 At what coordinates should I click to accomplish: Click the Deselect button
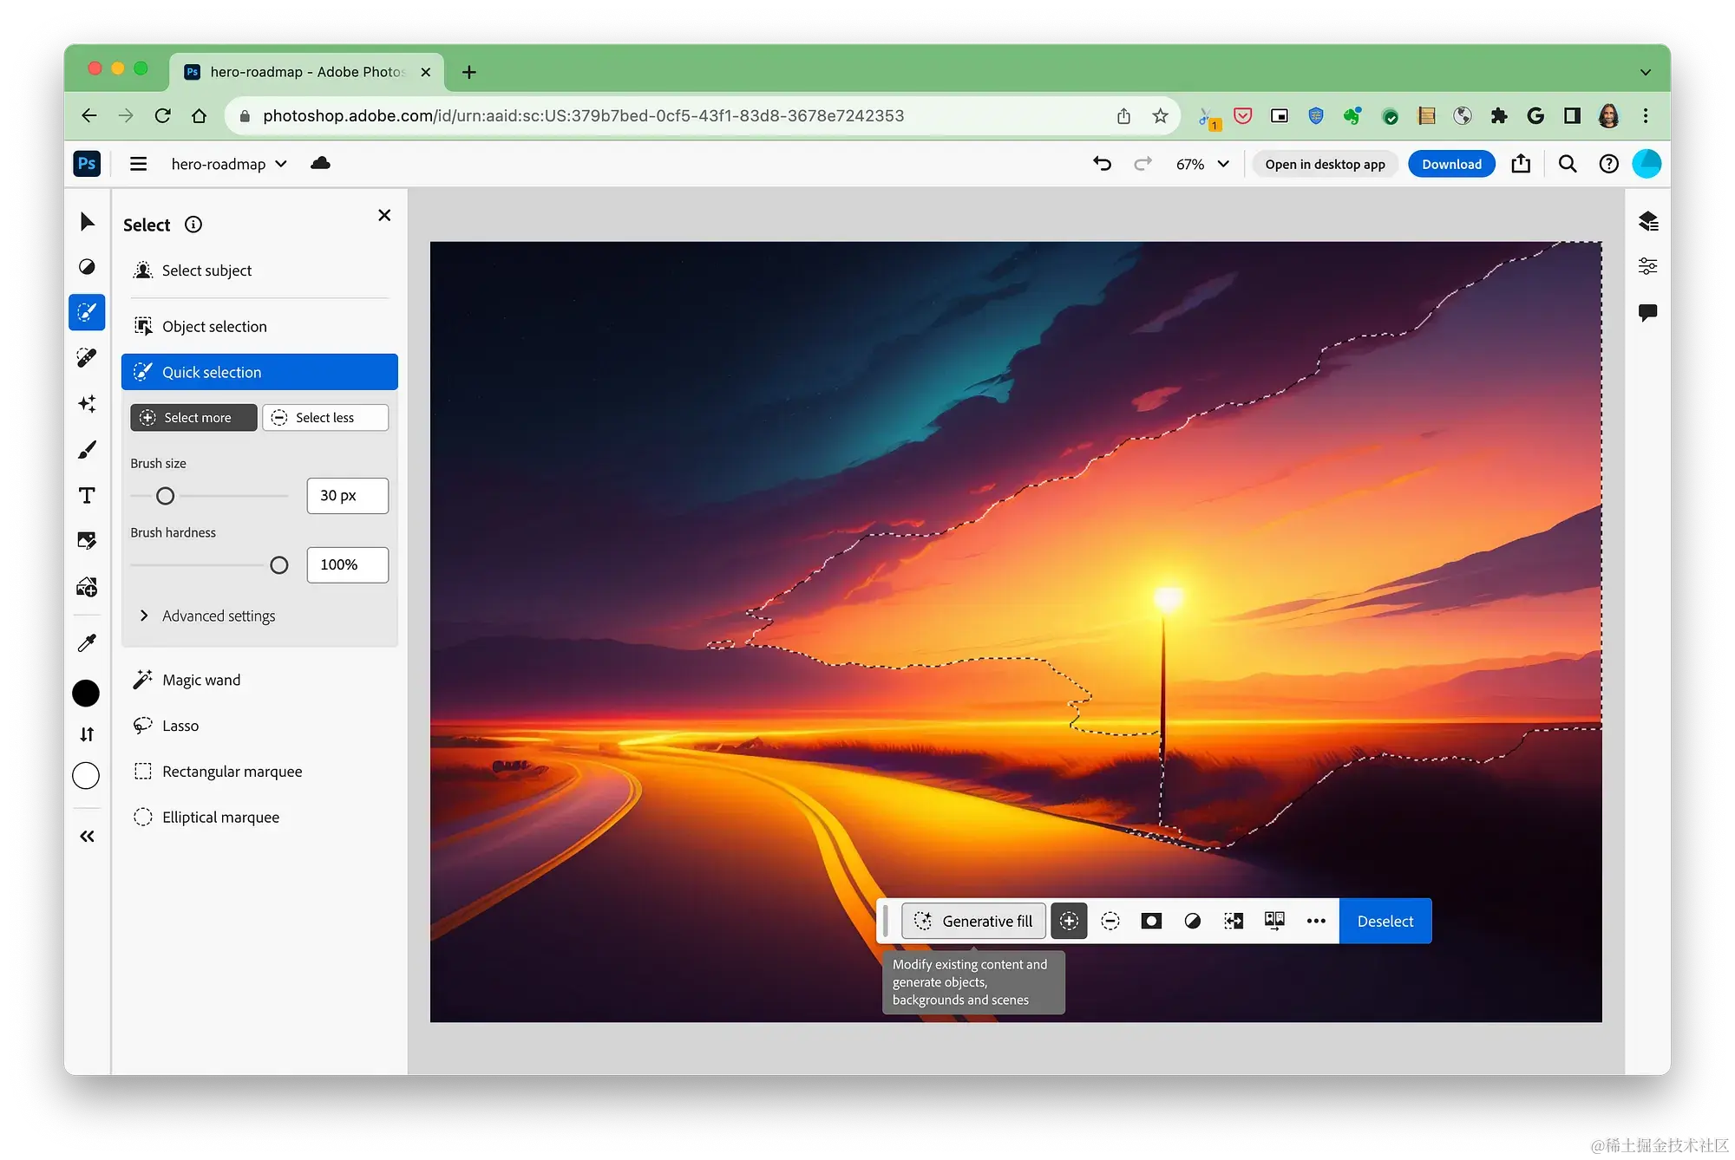[1385, 921]
